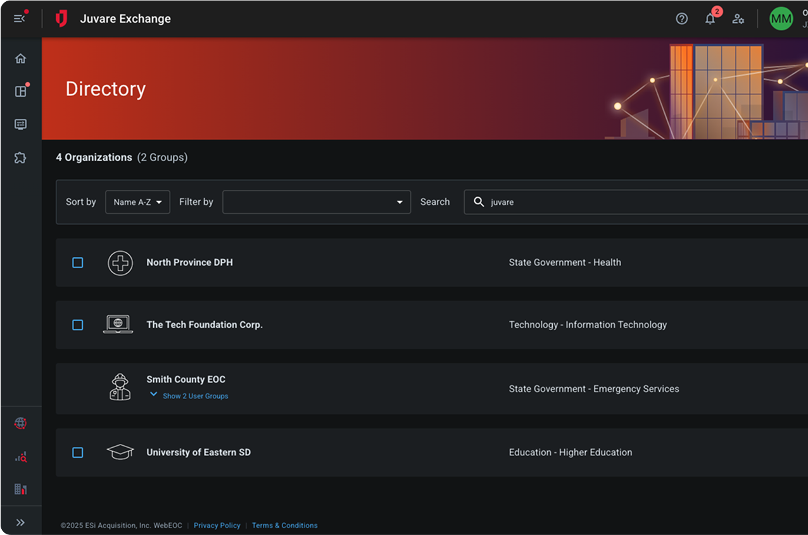Open the user settings gear icon
808x535 pixels.
click(738, 19)
